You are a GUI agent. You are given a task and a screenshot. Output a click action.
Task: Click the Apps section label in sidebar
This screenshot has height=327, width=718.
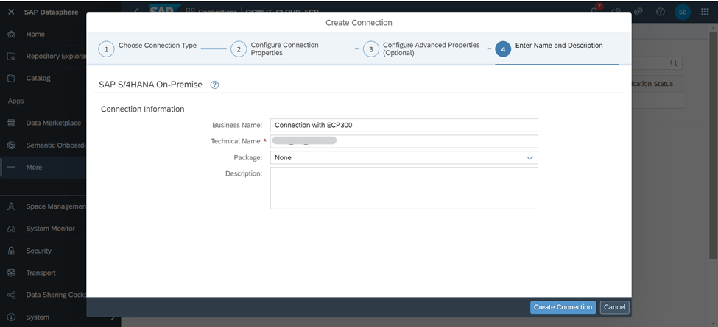coord(16,101)
